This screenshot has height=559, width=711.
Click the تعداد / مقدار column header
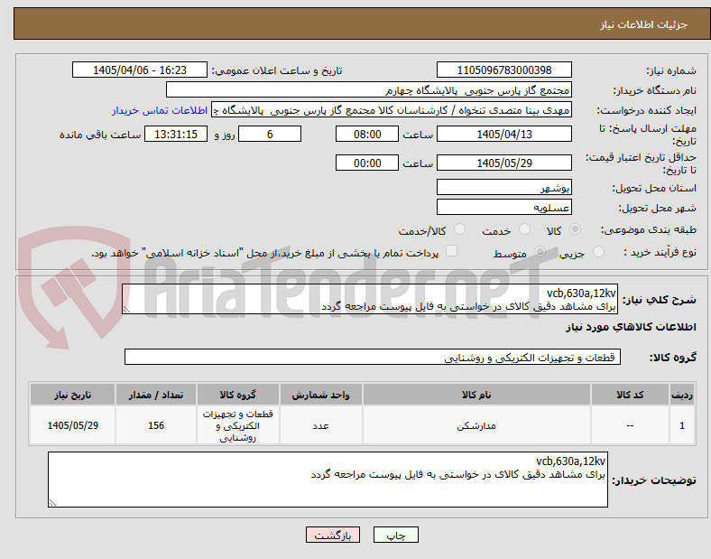point(156,395)
